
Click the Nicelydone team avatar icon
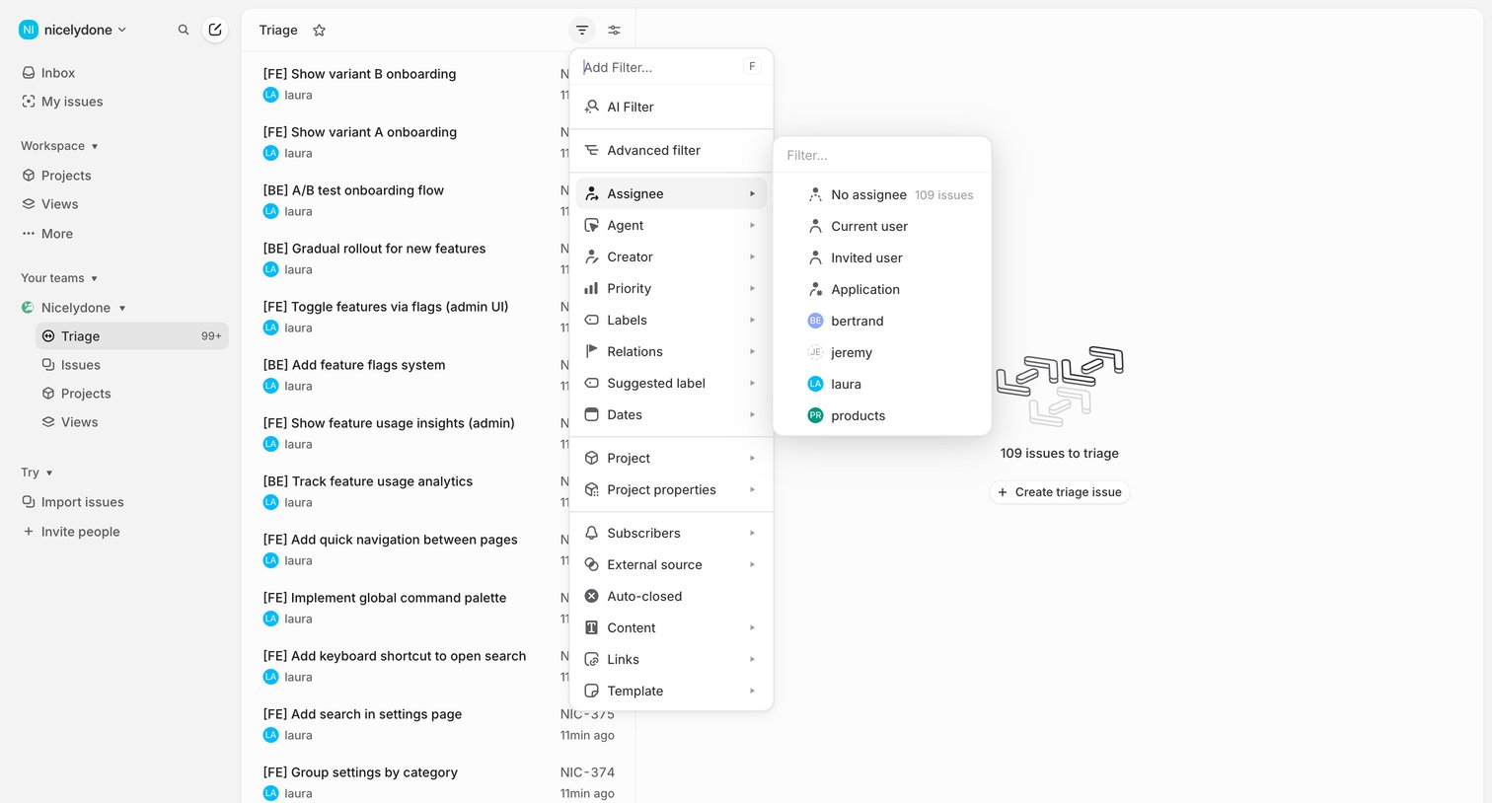[x=28, y=308]
